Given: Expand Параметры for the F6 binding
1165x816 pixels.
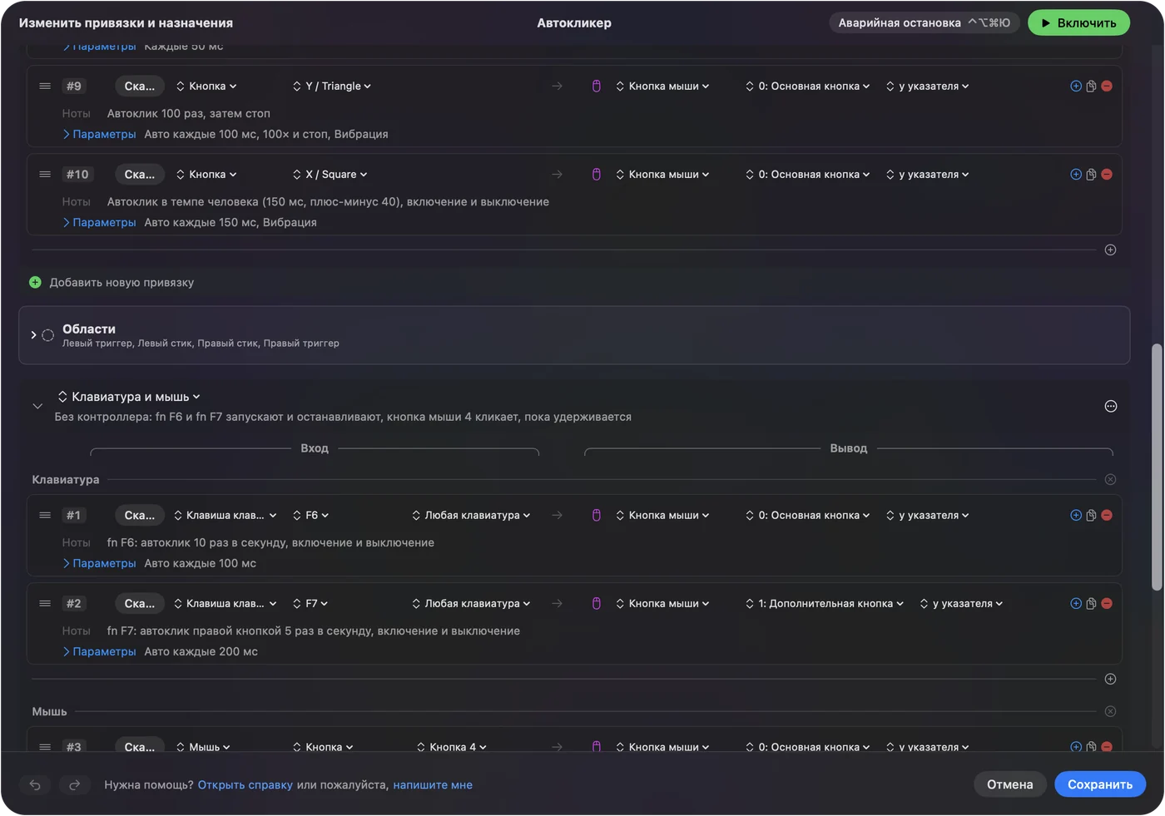Looking at the screenshot, I should pos(99,564).
